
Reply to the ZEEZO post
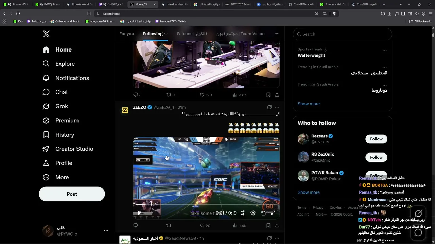[x=136, y=225]
